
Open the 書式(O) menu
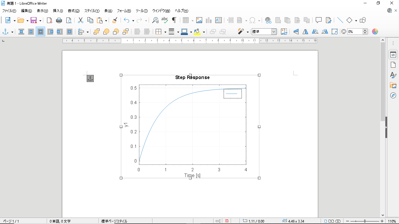click(74, 11)
